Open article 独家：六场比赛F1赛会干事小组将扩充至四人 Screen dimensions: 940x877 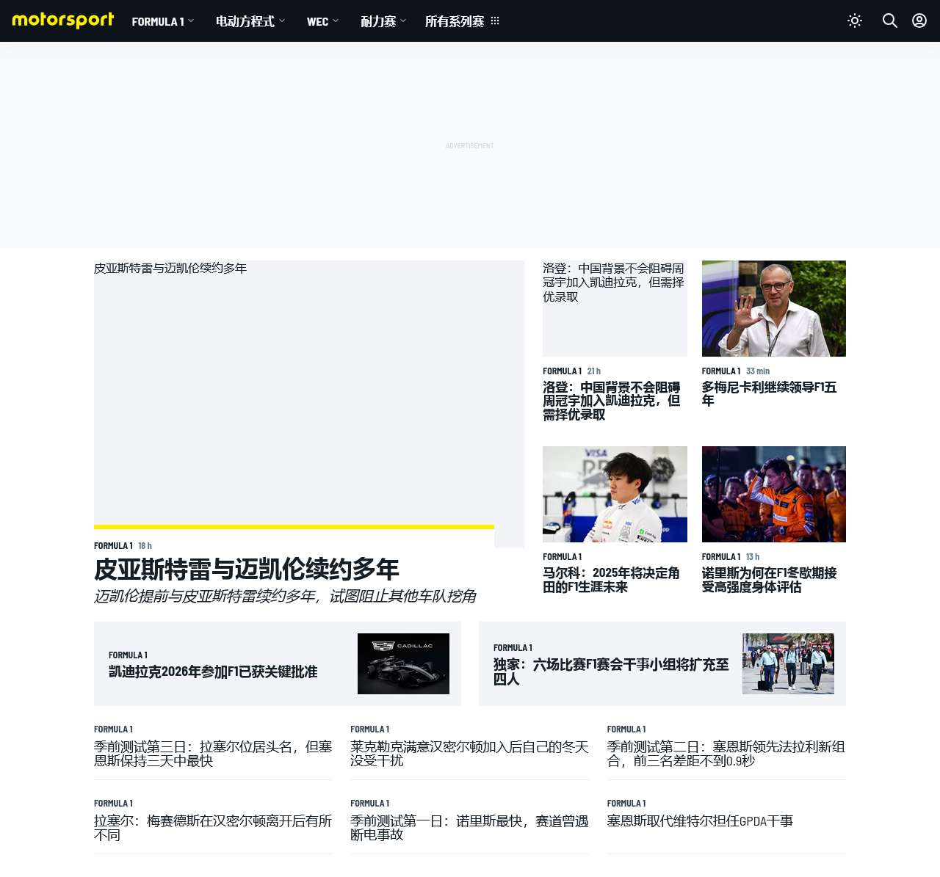611,672
